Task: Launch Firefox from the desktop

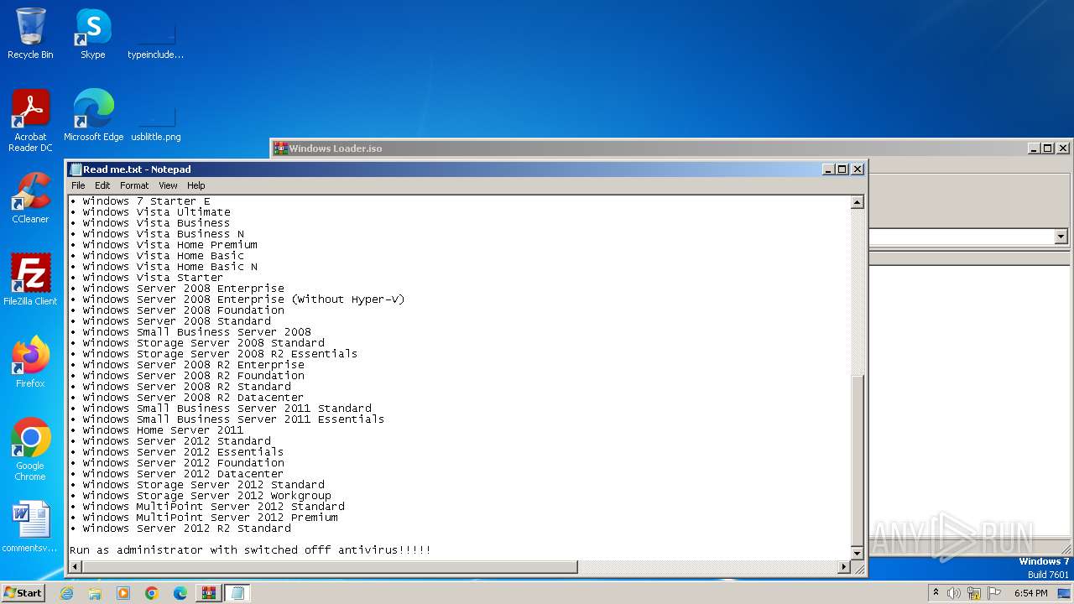Action: click(30, 362)
